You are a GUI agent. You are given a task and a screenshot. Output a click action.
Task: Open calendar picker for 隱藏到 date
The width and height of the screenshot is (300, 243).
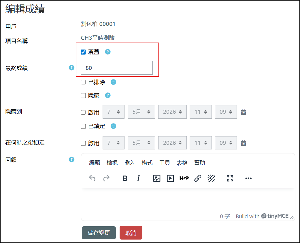(243, 112)
